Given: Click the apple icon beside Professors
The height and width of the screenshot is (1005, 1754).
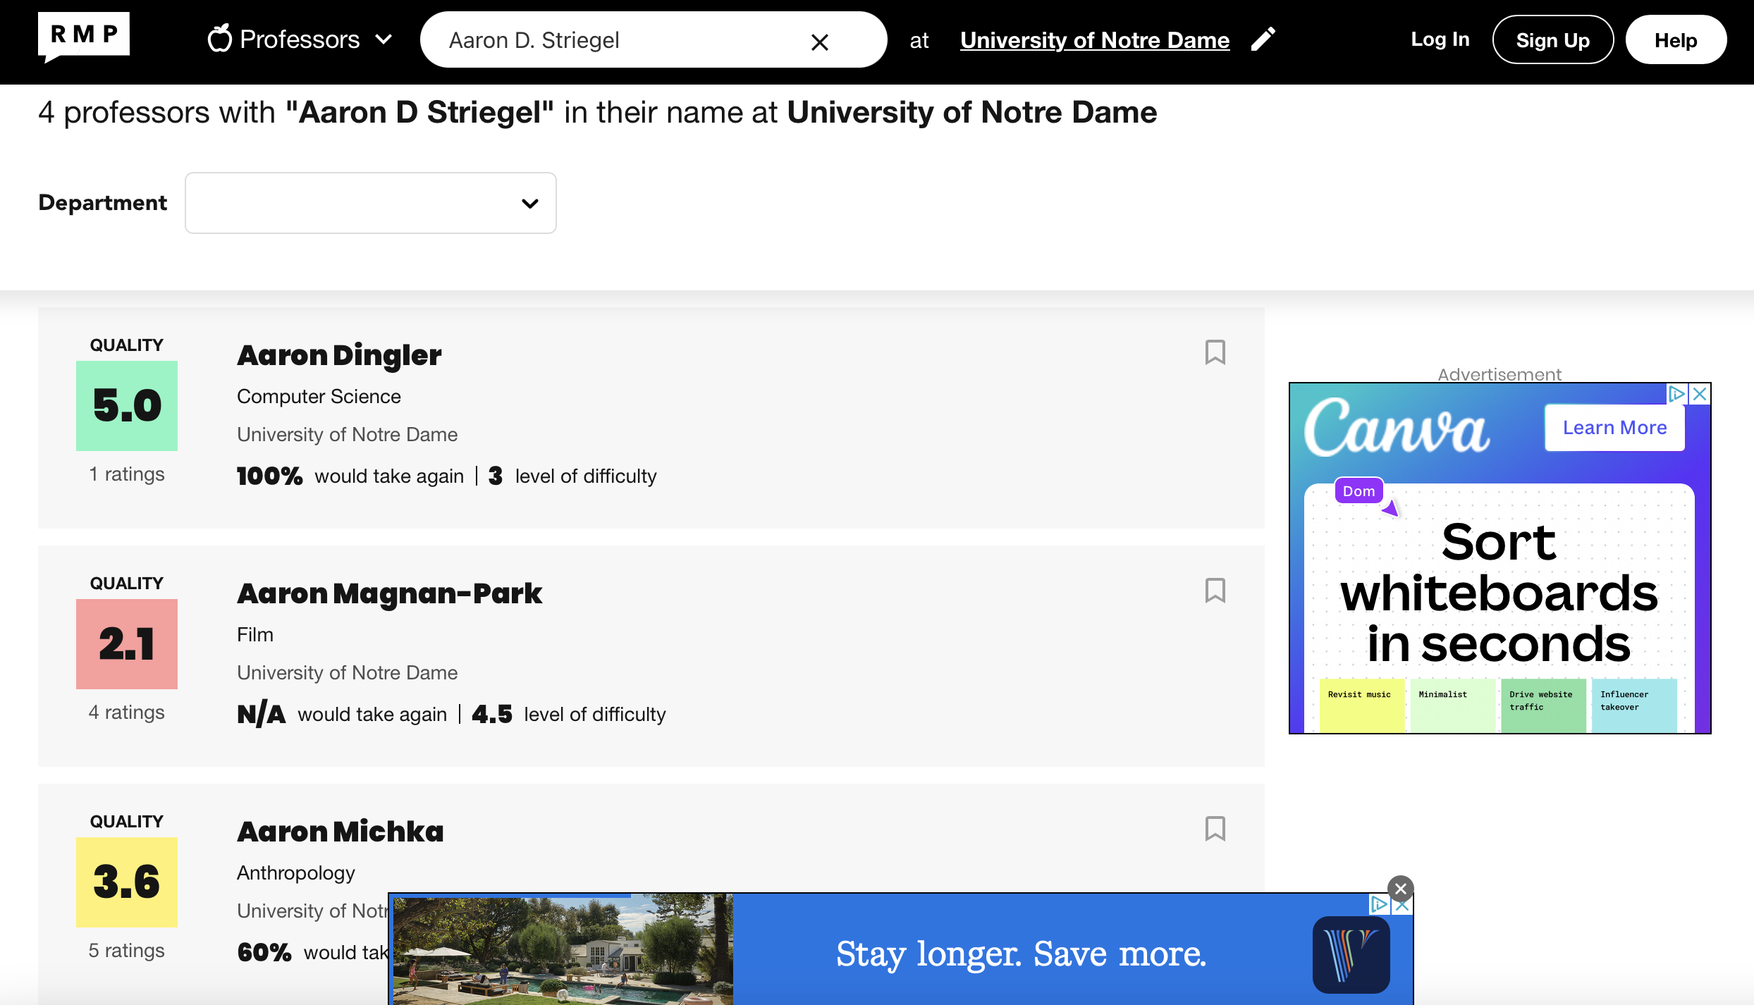Looking at the screenshot, I should coord(219,39).
